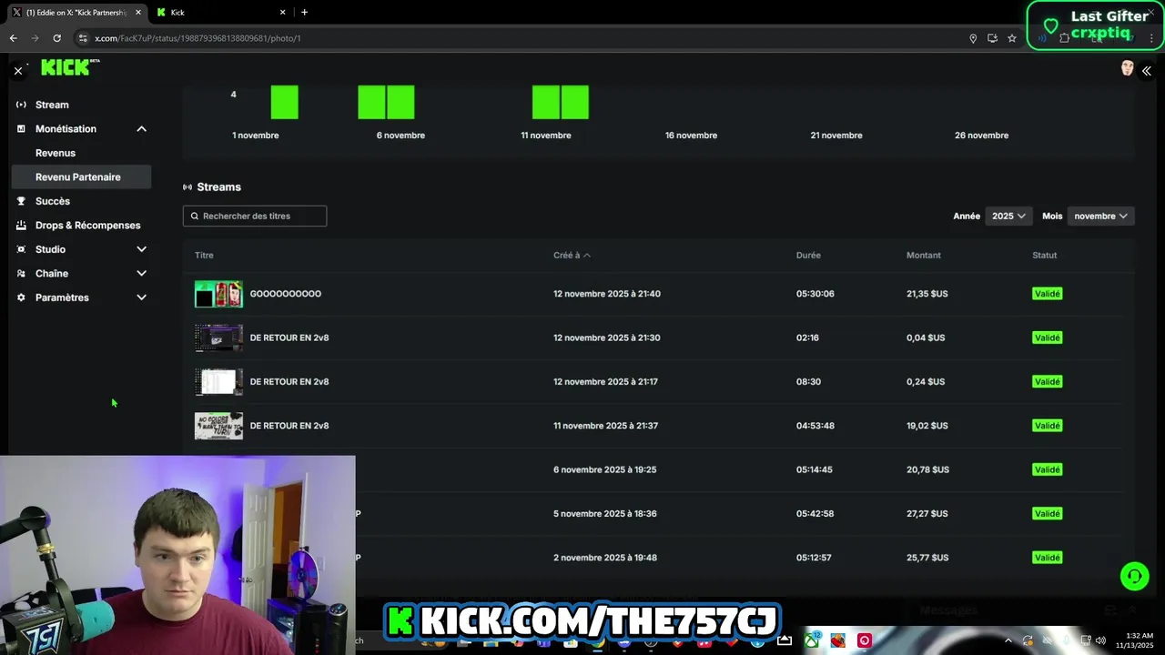
Task: Select Revenu Partenaire submenu item
Action: click(80, 176)
